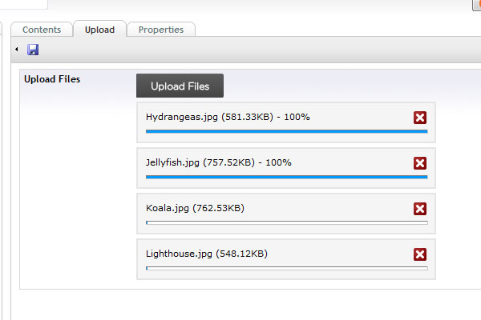The width and height of the screenshot is (481, 320).
Task: Click the partially visible top-right corner button
Action: point(477,5)
